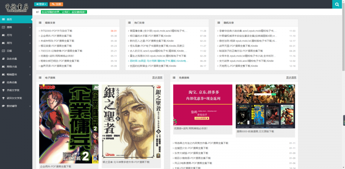The width and height of the screenshot is (345, 169).
Task: Open article 外刊2000-PDF外刊杂志下载
Action: click(56, 31)
